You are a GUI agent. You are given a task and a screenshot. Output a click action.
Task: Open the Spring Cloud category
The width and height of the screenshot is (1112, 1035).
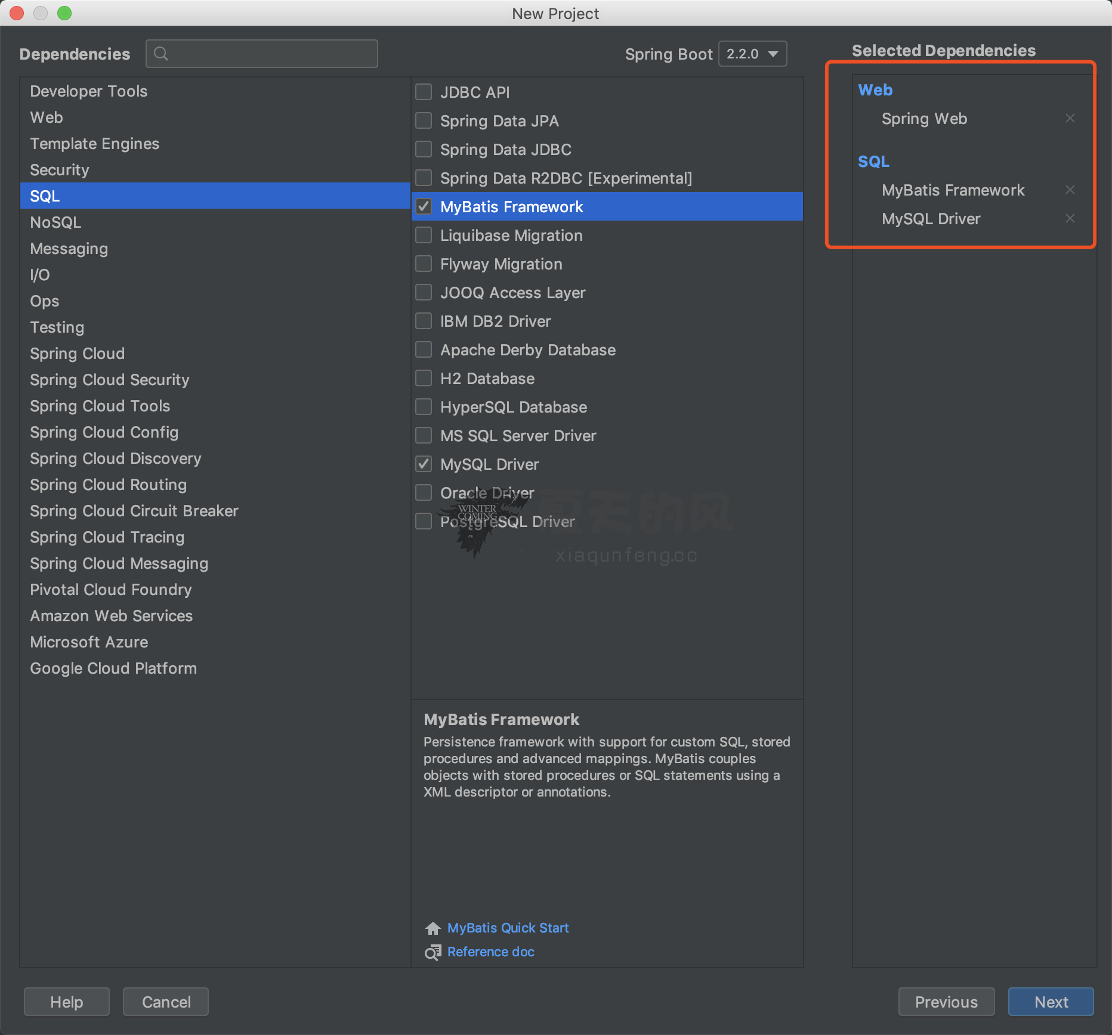[x=215, y=354]
